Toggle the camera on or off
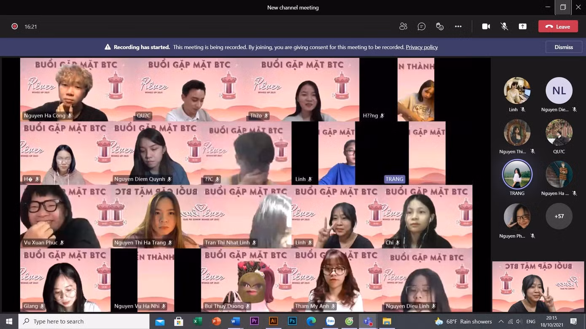This screenshot has height=329, width=586. (486, 26)
